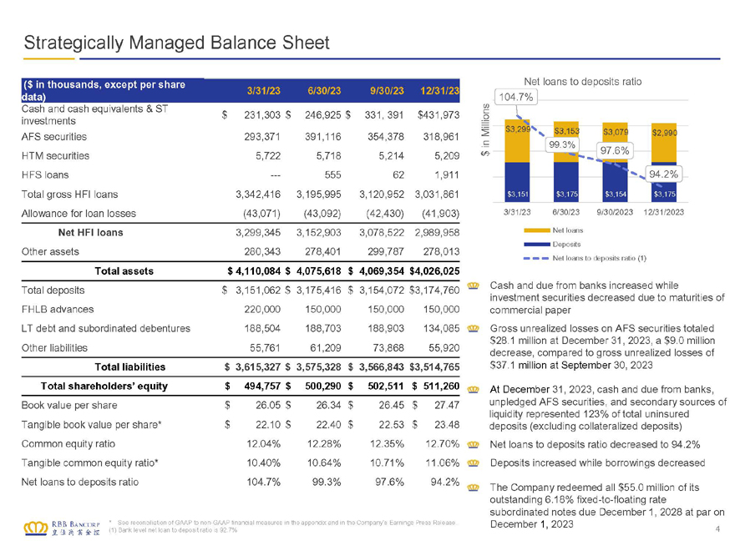Screen dimensions: 735x551
Task: Click the AFS securities value 391,116
Action: [x=323, y=137]
